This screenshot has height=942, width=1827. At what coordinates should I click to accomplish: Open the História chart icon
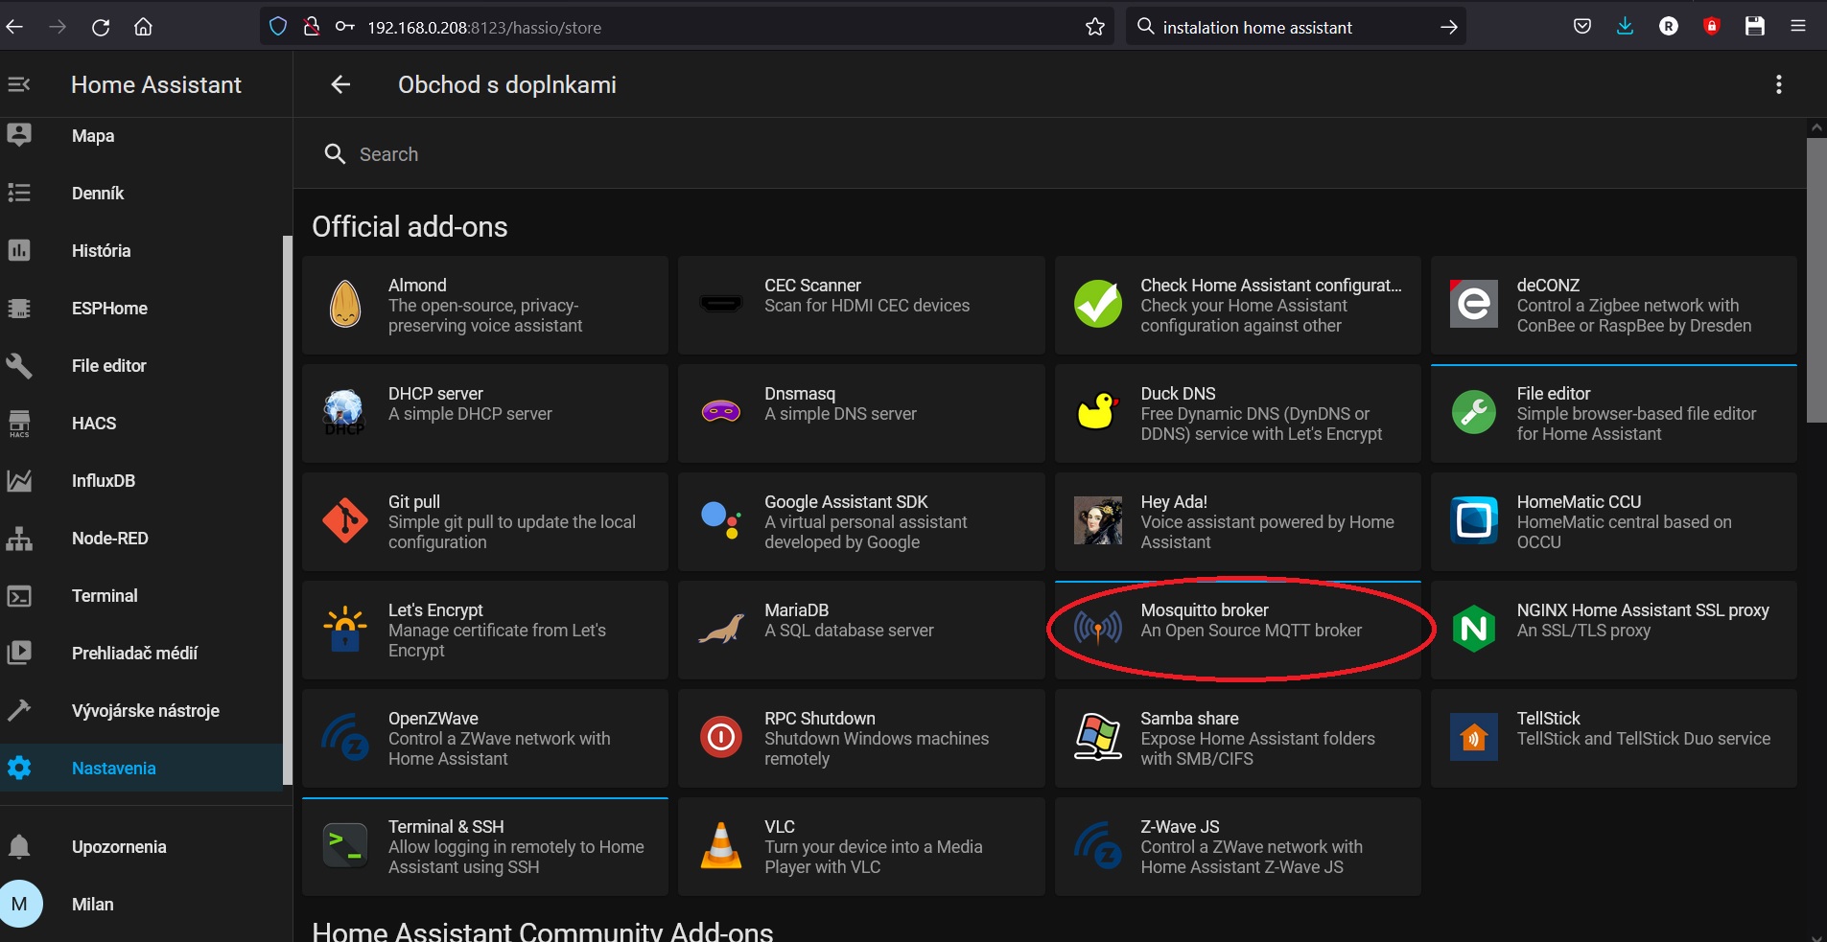pyautogui.click(x=19, y=250)
